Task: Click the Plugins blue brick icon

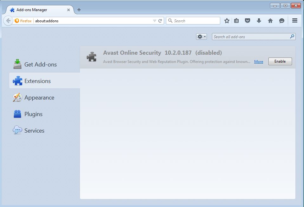Action: tap(17, 114)
